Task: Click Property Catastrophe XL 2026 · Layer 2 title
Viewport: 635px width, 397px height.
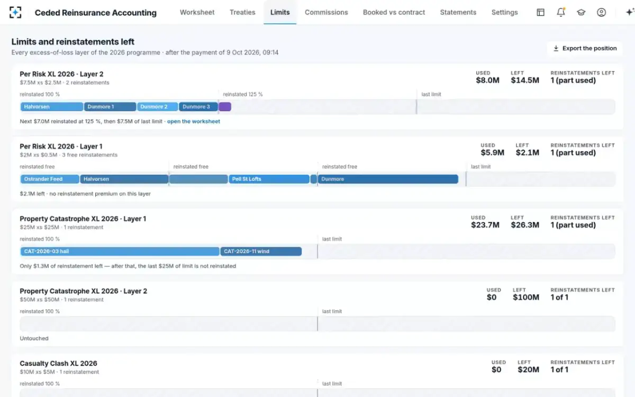Action: coord(83,291)
